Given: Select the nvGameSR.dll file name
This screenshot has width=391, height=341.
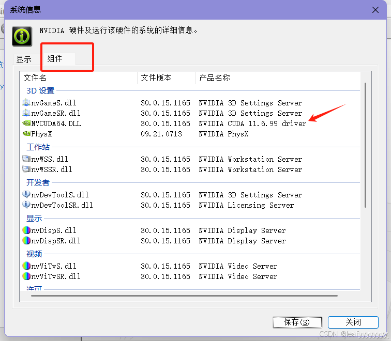Looking at the screenshot, I should [56, 113].
